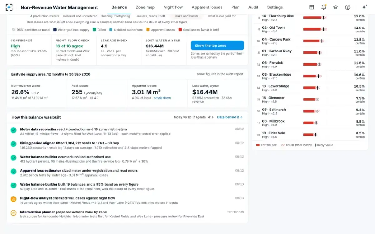Click the Show the top zone button
Screen dimensions: 375x234
pyautogui.click(x=217, y=46)
